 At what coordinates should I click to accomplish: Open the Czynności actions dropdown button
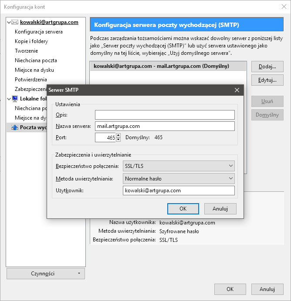click(x=46, y=274)
